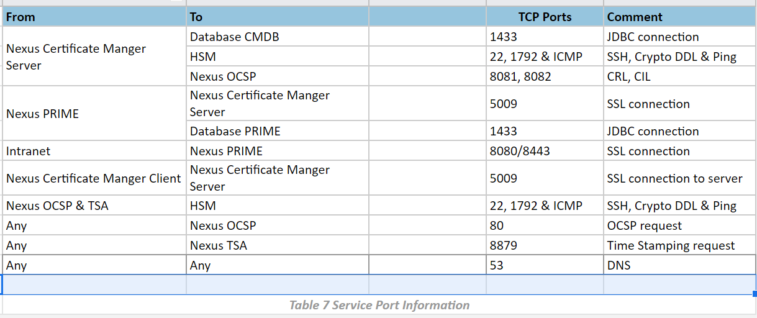Select the Database CMDB cell

tap(278, 37)
